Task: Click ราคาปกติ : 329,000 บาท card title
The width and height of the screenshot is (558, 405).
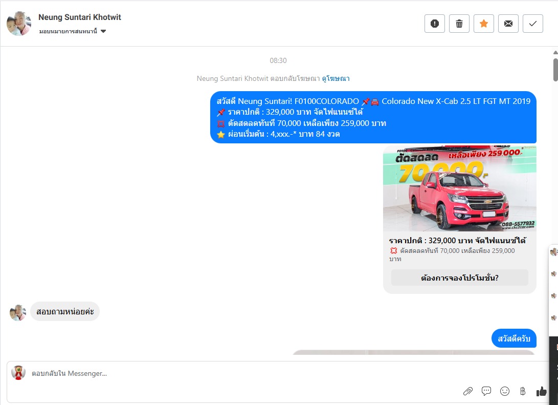Action: [457, 241]
